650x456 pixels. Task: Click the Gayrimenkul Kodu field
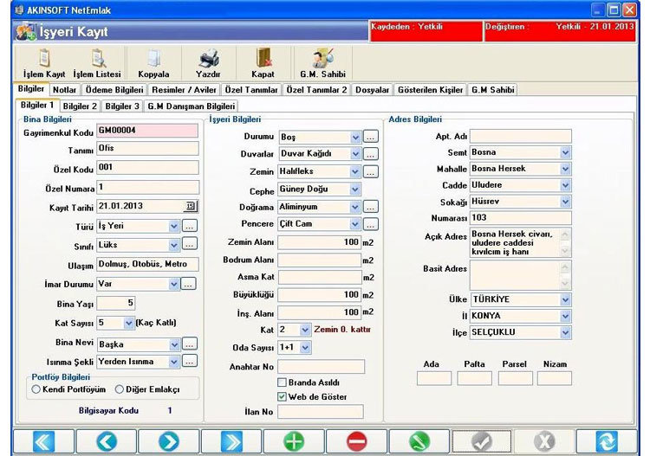[147, 131]
